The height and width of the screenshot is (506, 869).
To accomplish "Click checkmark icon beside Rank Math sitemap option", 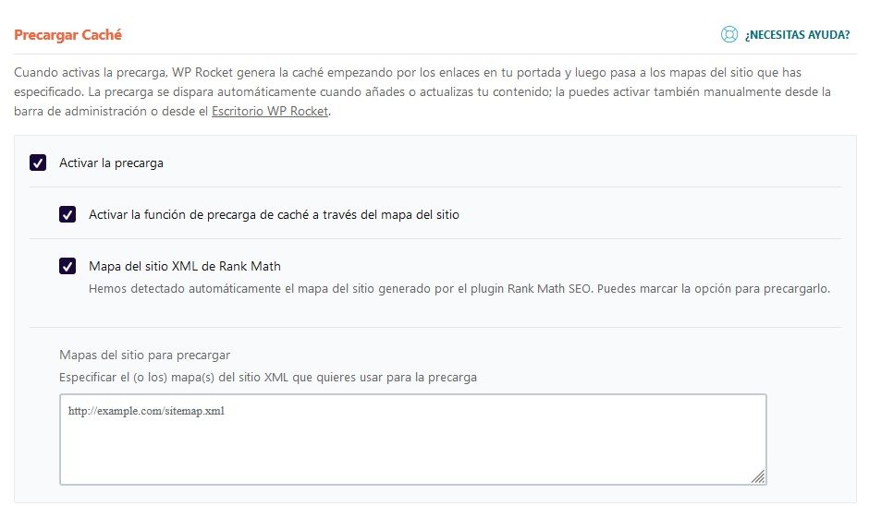I will pos(67,266).
